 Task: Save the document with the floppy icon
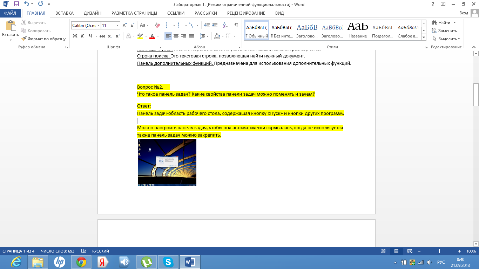[x=16, y=5]
